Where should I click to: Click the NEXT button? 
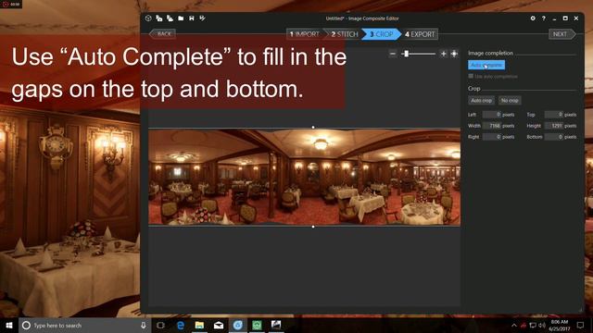(x=561, y=34)
